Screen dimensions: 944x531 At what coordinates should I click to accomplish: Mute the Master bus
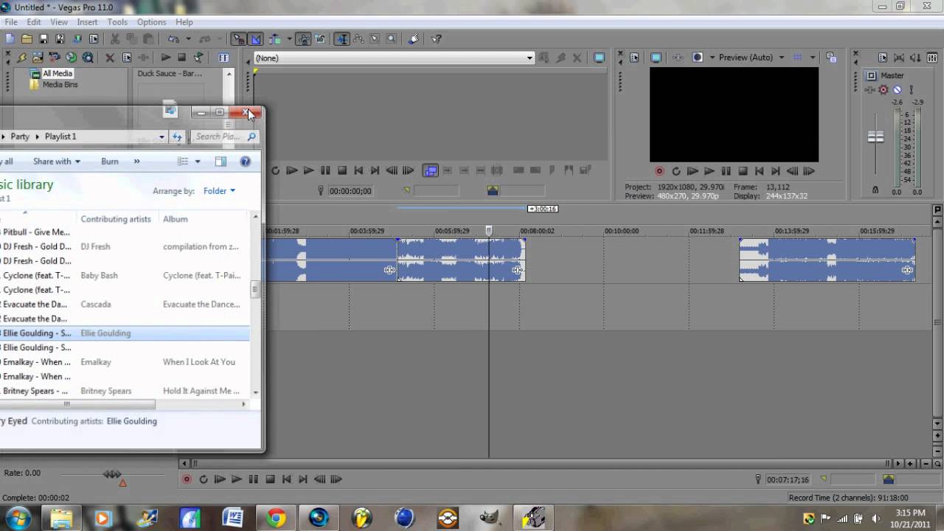[897, 90]
